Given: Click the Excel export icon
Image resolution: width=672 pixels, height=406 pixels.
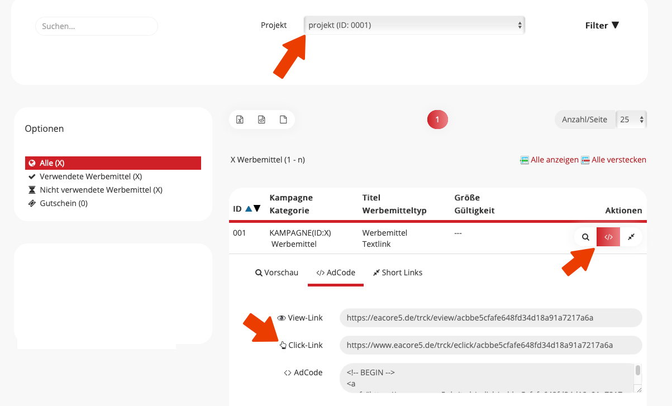Looking at the screenshot, I should [240, 120].
